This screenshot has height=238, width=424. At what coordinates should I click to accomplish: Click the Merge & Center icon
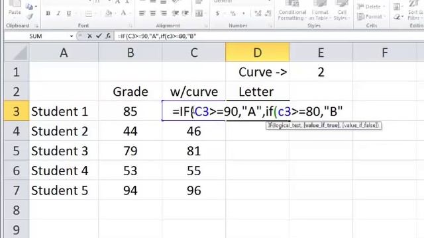tap(199, 13)
